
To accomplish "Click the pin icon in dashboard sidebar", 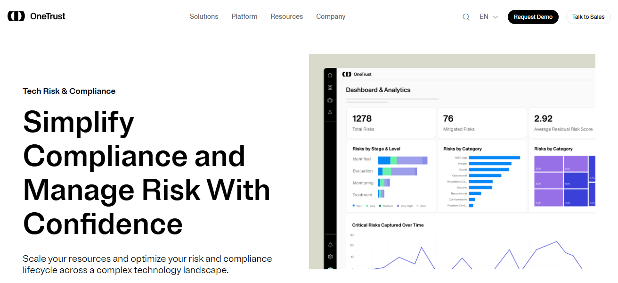I will (330, 113).
